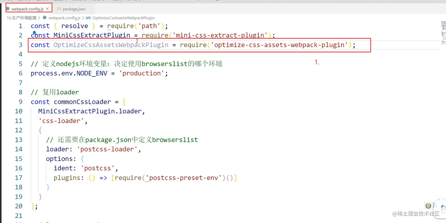Viewport: 446px width, 223px height.
Task: Click MiniCssExtractPlugin.loader on line 10
Action: click(x=90, y=111)
